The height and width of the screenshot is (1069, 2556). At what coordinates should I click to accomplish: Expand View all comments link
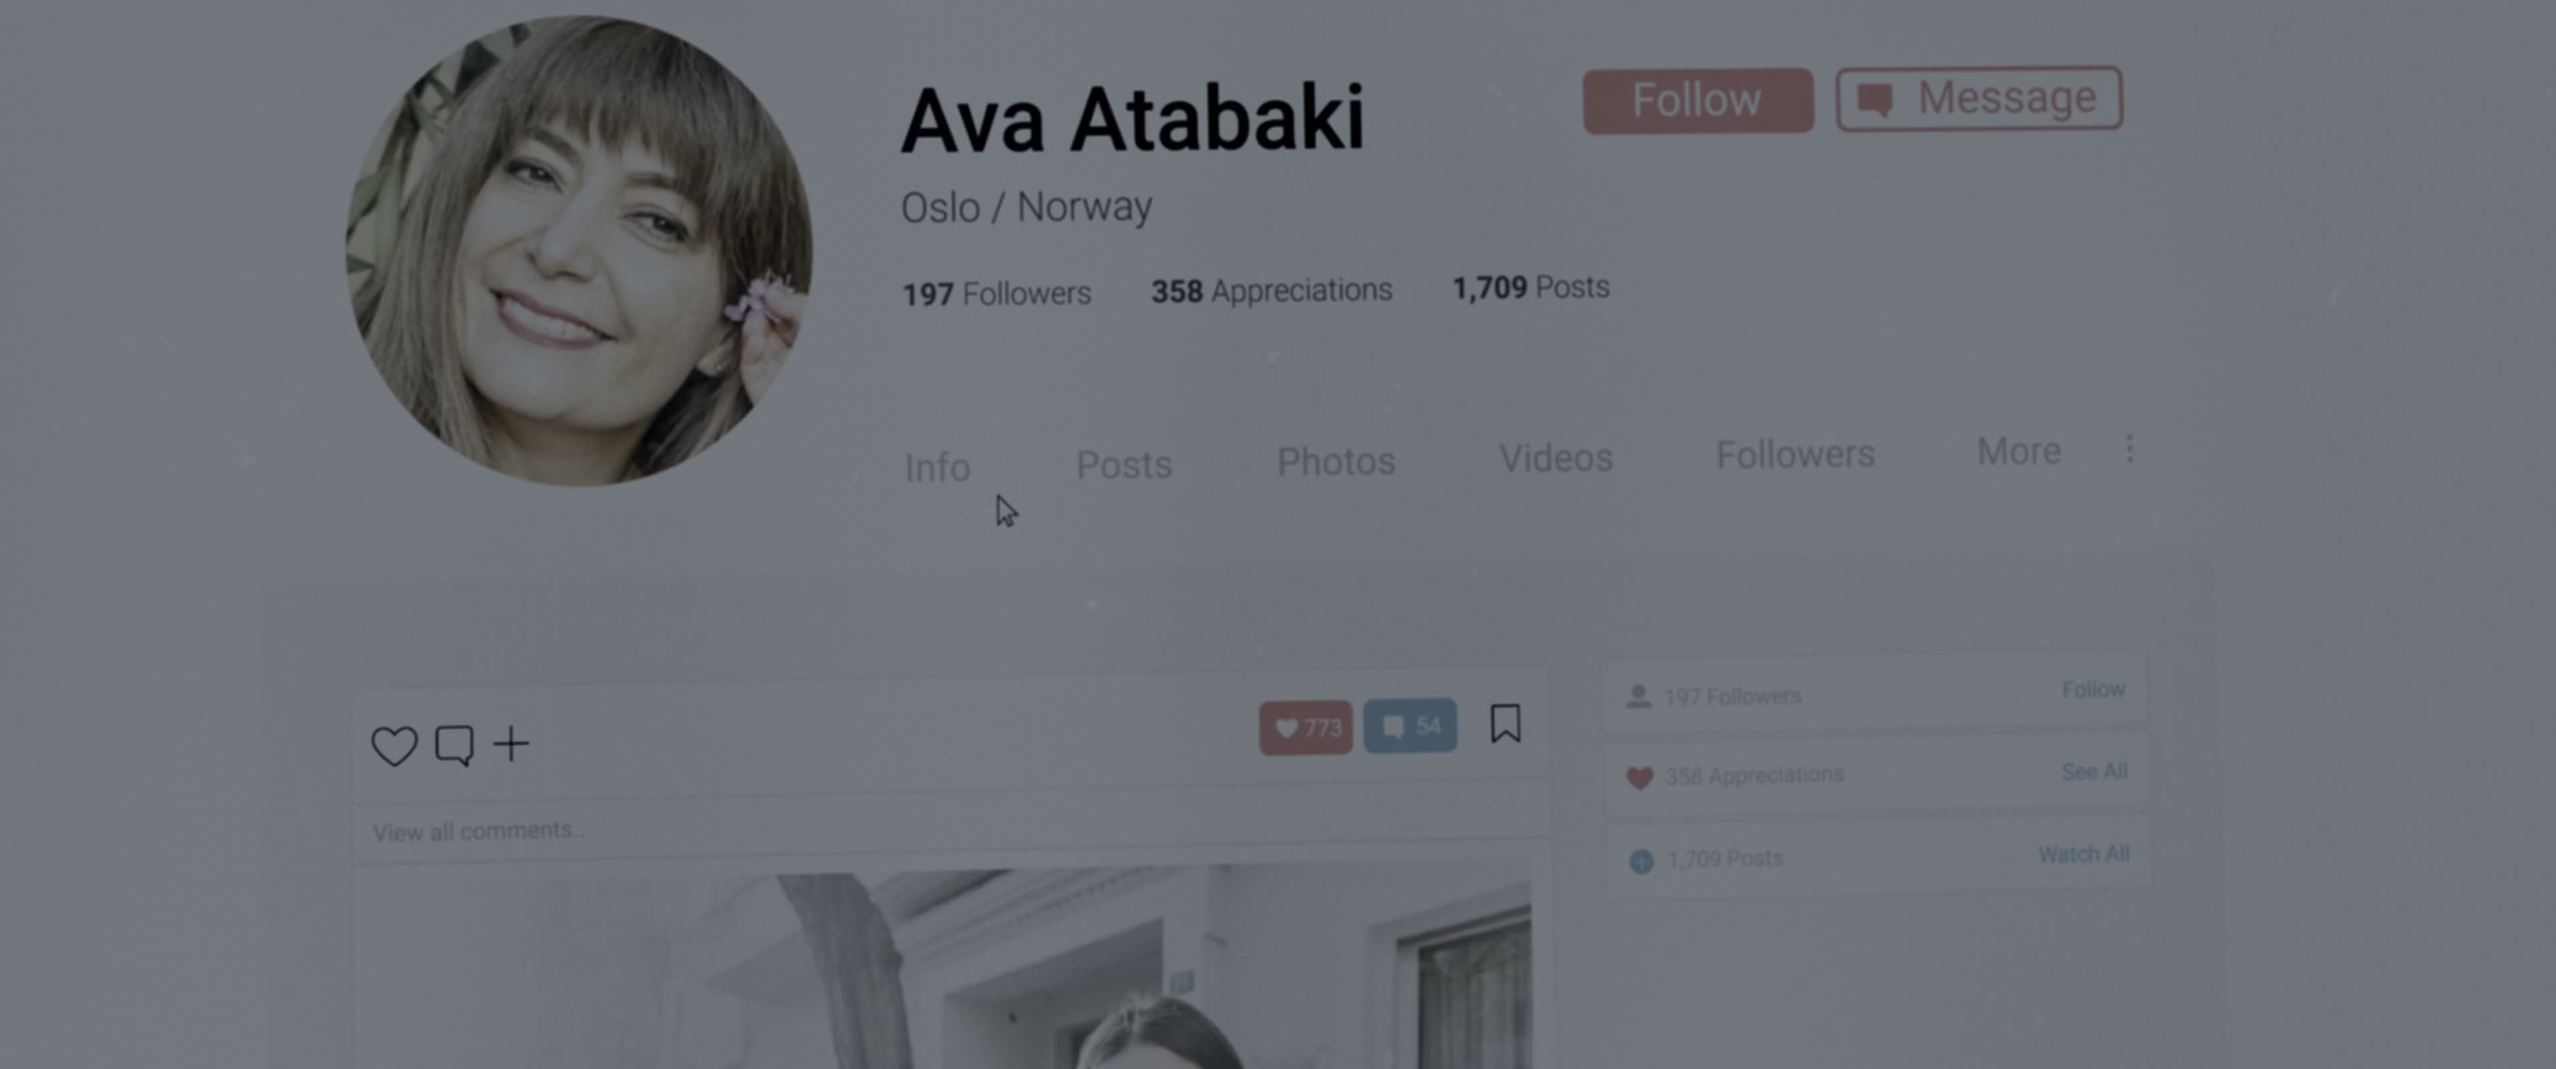pos(479,831)
